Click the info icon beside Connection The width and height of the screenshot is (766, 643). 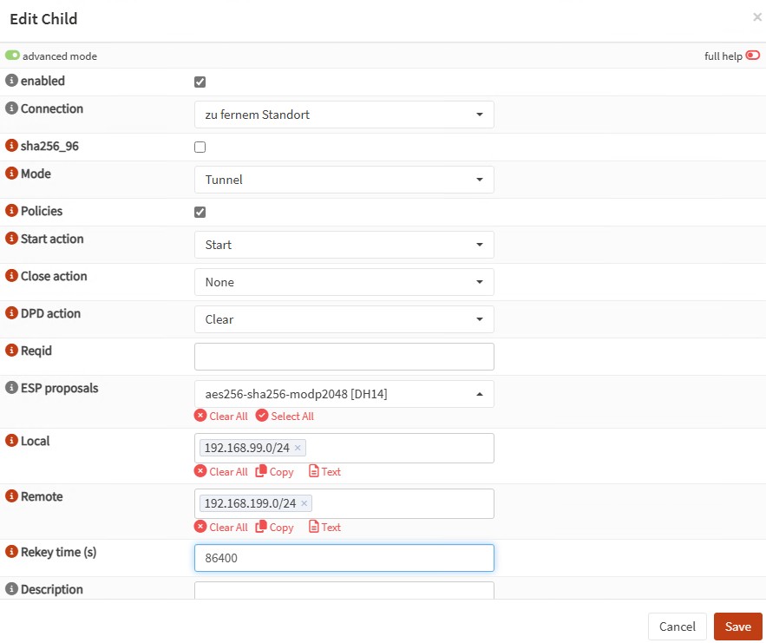(12, 108)
